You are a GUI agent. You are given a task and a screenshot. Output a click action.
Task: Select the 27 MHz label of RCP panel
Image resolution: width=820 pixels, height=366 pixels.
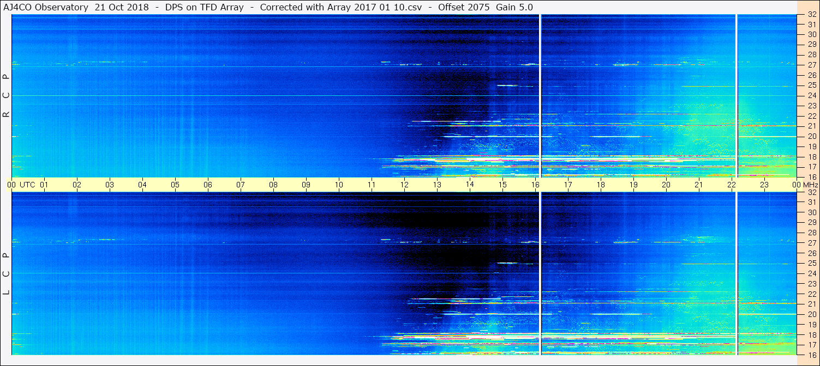pyautogui.click(x=812, y=65)
